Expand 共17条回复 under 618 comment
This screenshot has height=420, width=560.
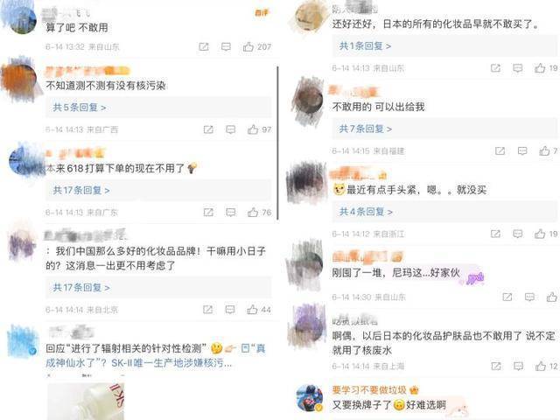pyautogui.click(x=81, y=190)
